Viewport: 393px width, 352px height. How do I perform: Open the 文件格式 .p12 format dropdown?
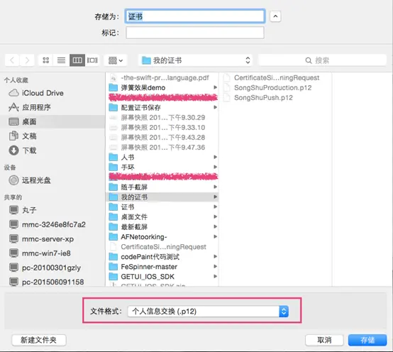click(208, 312)
